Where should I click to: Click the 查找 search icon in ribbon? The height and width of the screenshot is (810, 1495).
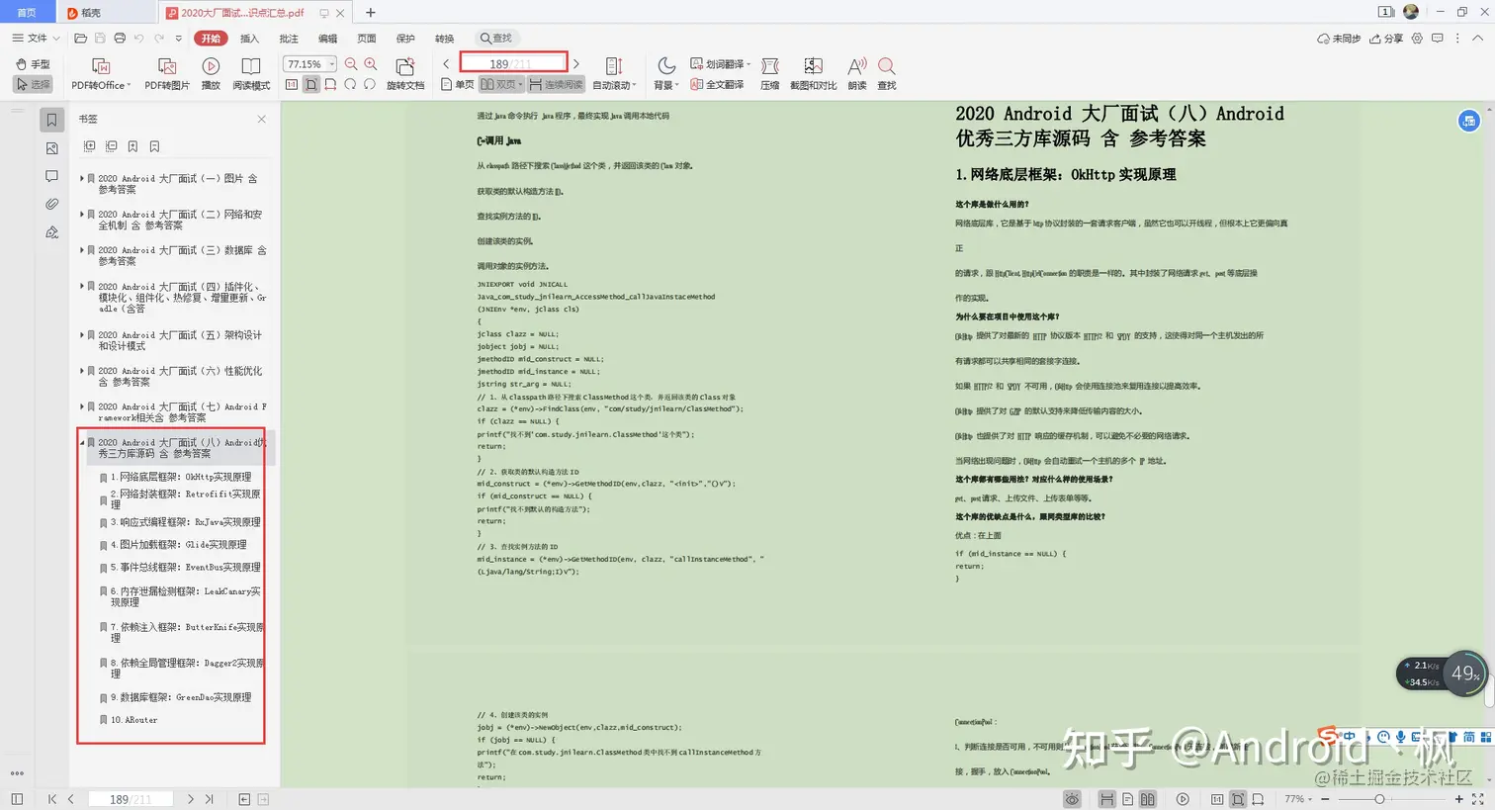point(887,74)
